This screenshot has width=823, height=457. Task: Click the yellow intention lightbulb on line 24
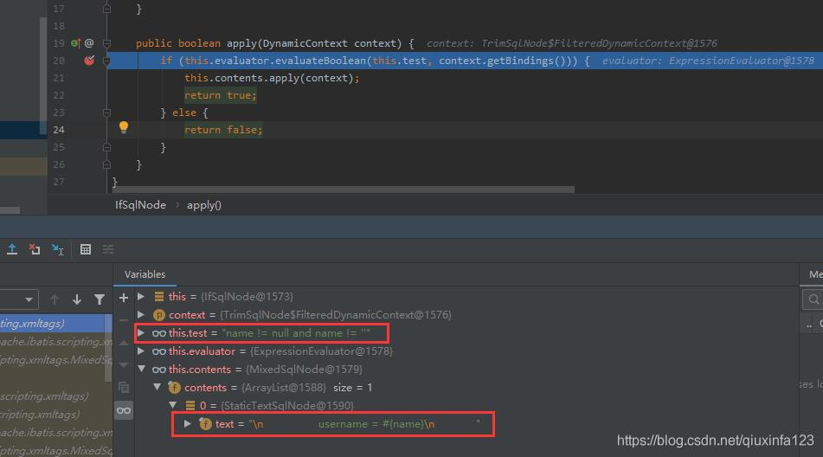coord(124,127)
